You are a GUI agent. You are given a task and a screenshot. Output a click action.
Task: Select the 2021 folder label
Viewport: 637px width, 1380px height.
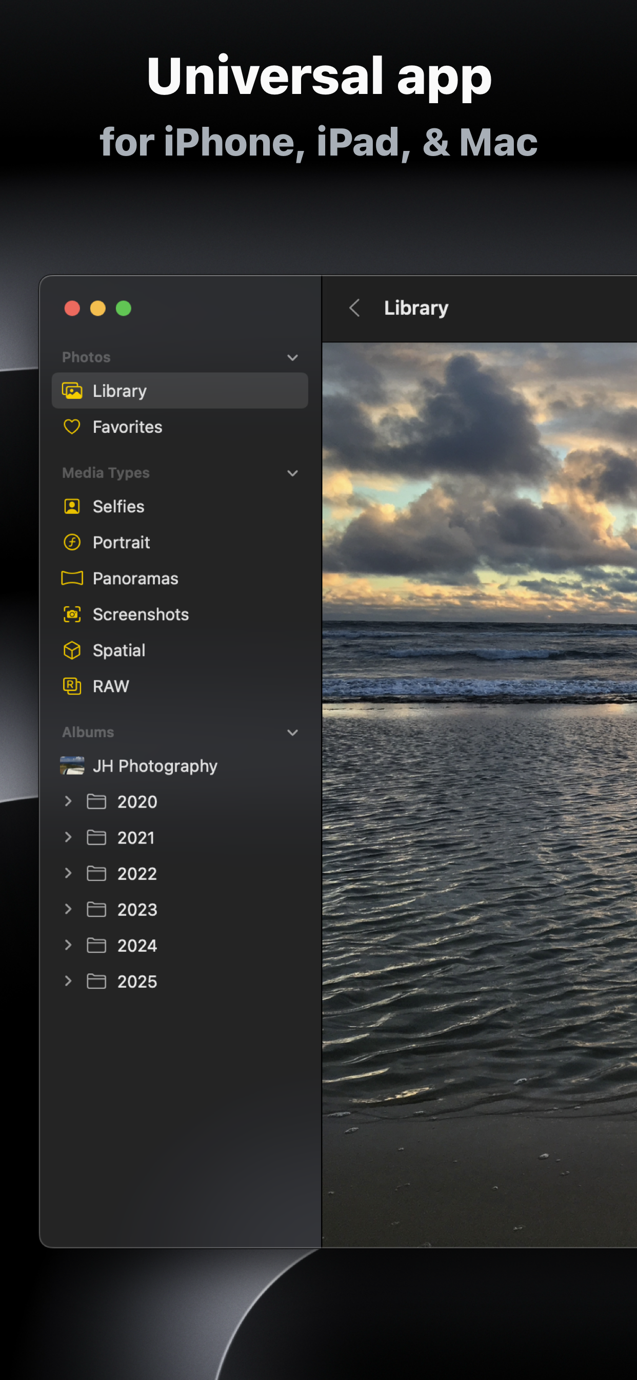pyautogui.click(x=136, y=837)
